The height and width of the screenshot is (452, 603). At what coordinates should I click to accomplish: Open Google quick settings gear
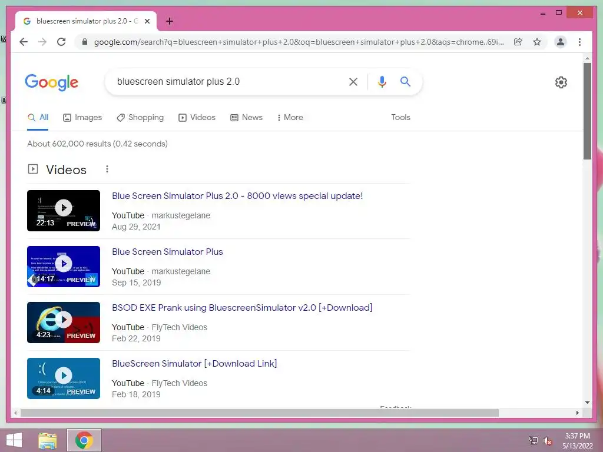(561, 82)
